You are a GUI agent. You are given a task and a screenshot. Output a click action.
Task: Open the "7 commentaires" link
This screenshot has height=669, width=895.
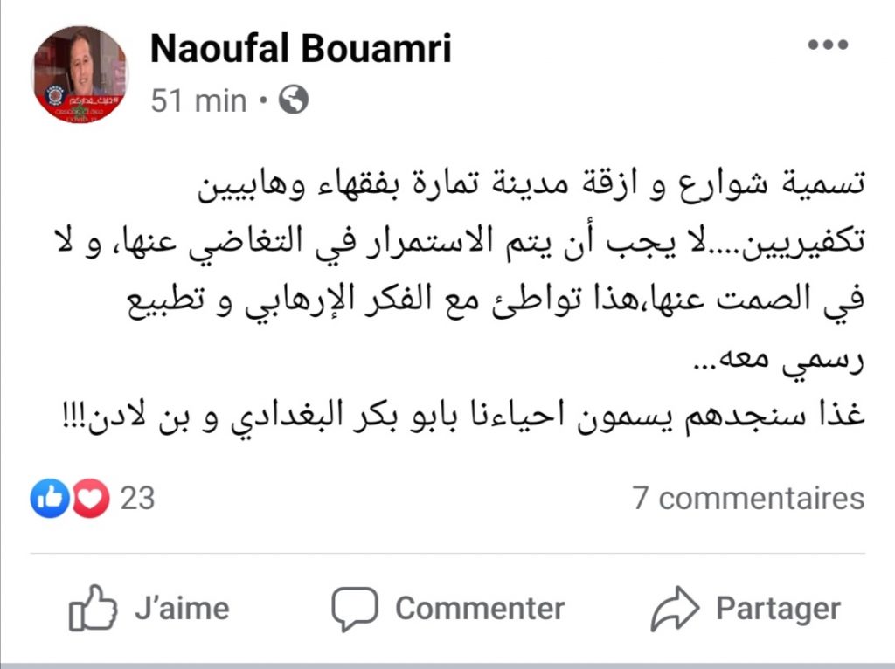click(x=748, y=498)
